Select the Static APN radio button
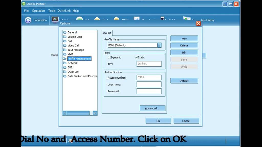Image resolution: width=262 pixels, height=147 pixels. point(136,57)
